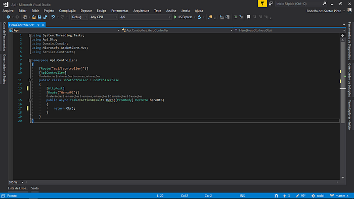Screen dimensions: 354x199
Task: Pin the HeroController.cs tab
Action: [38, 25]
